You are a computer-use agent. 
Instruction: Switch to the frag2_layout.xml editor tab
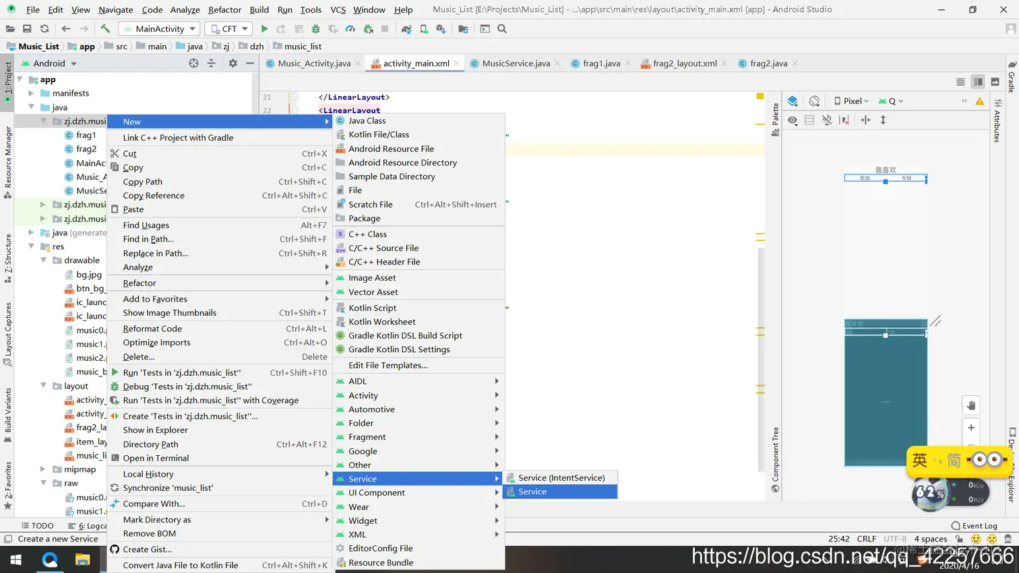click(x=685, y=63)
